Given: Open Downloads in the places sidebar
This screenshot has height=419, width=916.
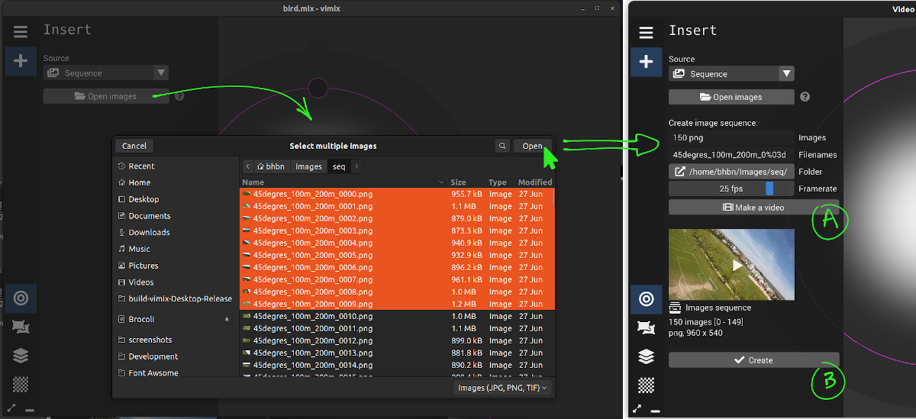Looking at the screenshot, I should (149, 233).
